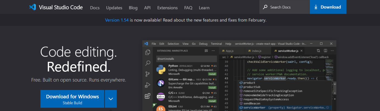Click the GitLens extension logo
Viewport: 380px width, 111px height.
(x=161, y=83)
